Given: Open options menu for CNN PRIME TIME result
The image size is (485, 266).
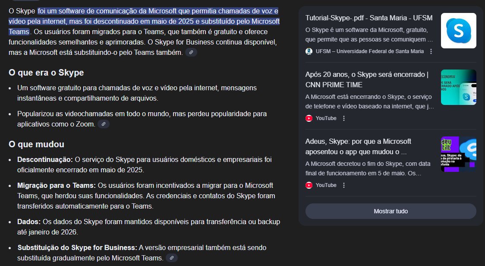Looking at the screenshot, I should (343, 118).
